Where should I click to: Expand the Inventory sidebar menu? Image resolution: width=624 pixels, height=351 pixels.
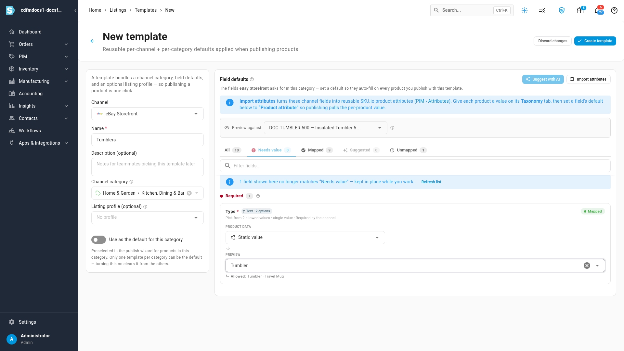pyautogui.click(x=39, y=69)
